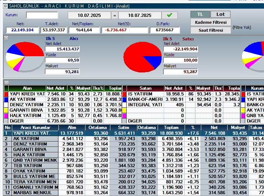The width and height of the screenshot is (264, 196).
Task: Switch display to TL
Action: [200, 14]
